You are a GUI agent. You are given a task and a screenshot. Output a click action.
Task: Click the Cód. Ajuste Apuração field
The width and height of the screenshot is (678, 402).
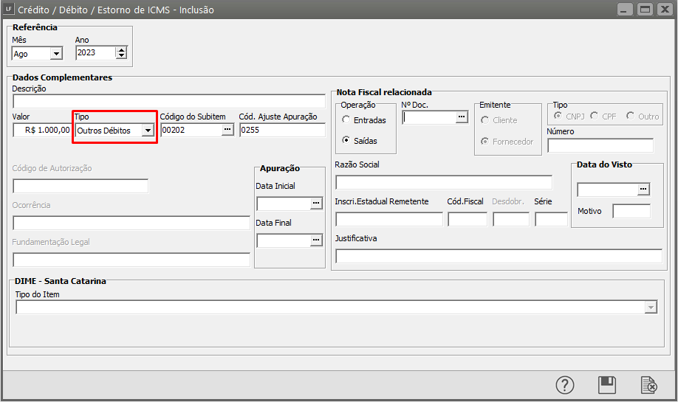click(281, 131)
